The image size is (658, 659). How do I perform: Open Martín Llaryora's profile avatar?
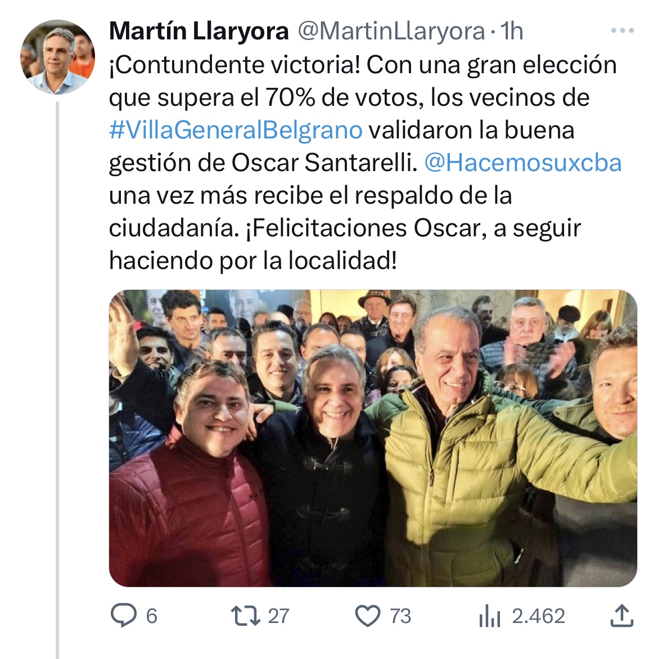(x=57, y=57)
